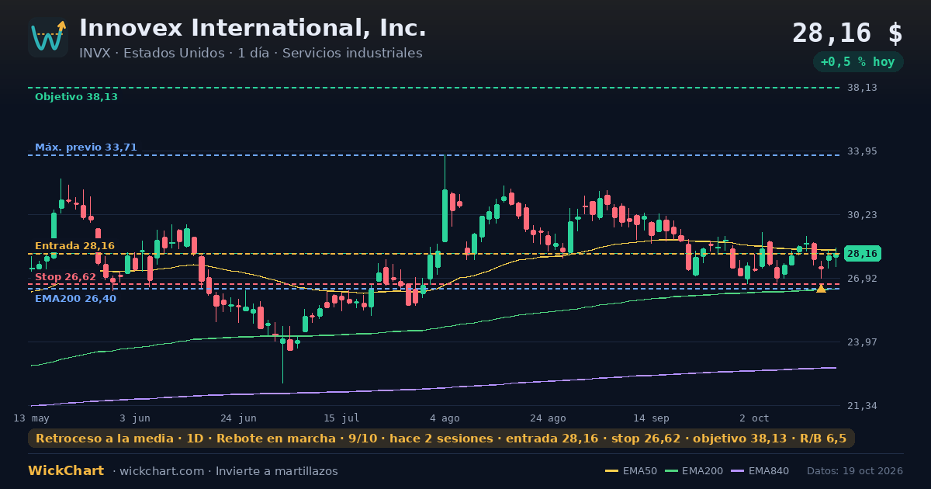Click the Innovex International, Inc. title

(253, 28)
